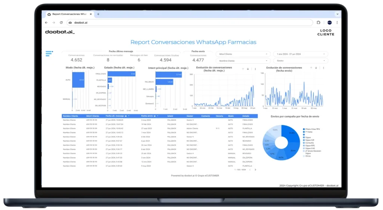383x210 pixels.
Task: Select the Report Conversaciones browser tab
Action: click(69, 14)
